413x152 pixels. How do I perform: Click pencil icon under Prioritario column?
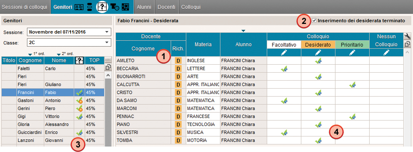(352, 52)
